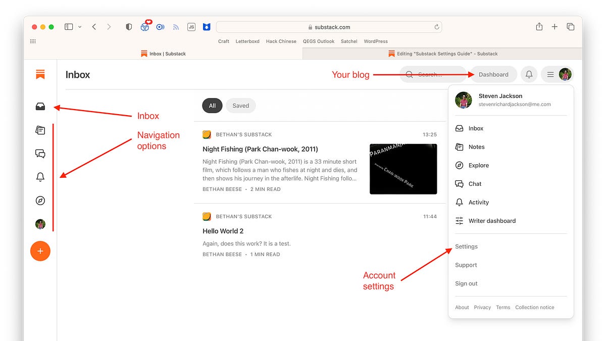
Task: Switch to Editing Substack Settings Guide tab
Action: point(442,54)
